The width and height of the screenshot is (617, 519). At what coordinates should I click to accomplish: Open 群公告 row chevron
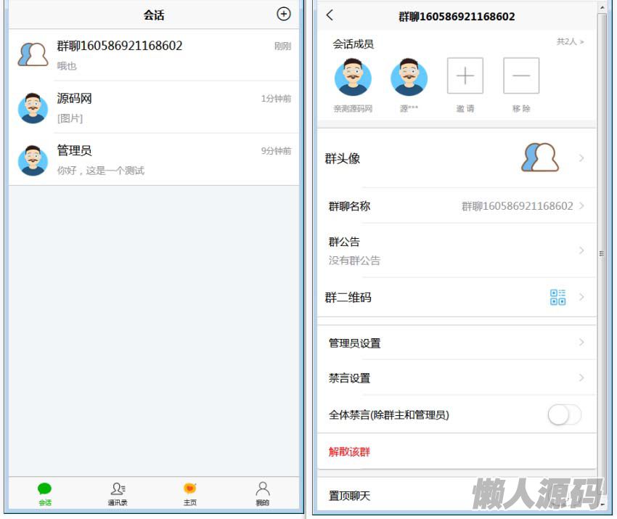point(581,250)
